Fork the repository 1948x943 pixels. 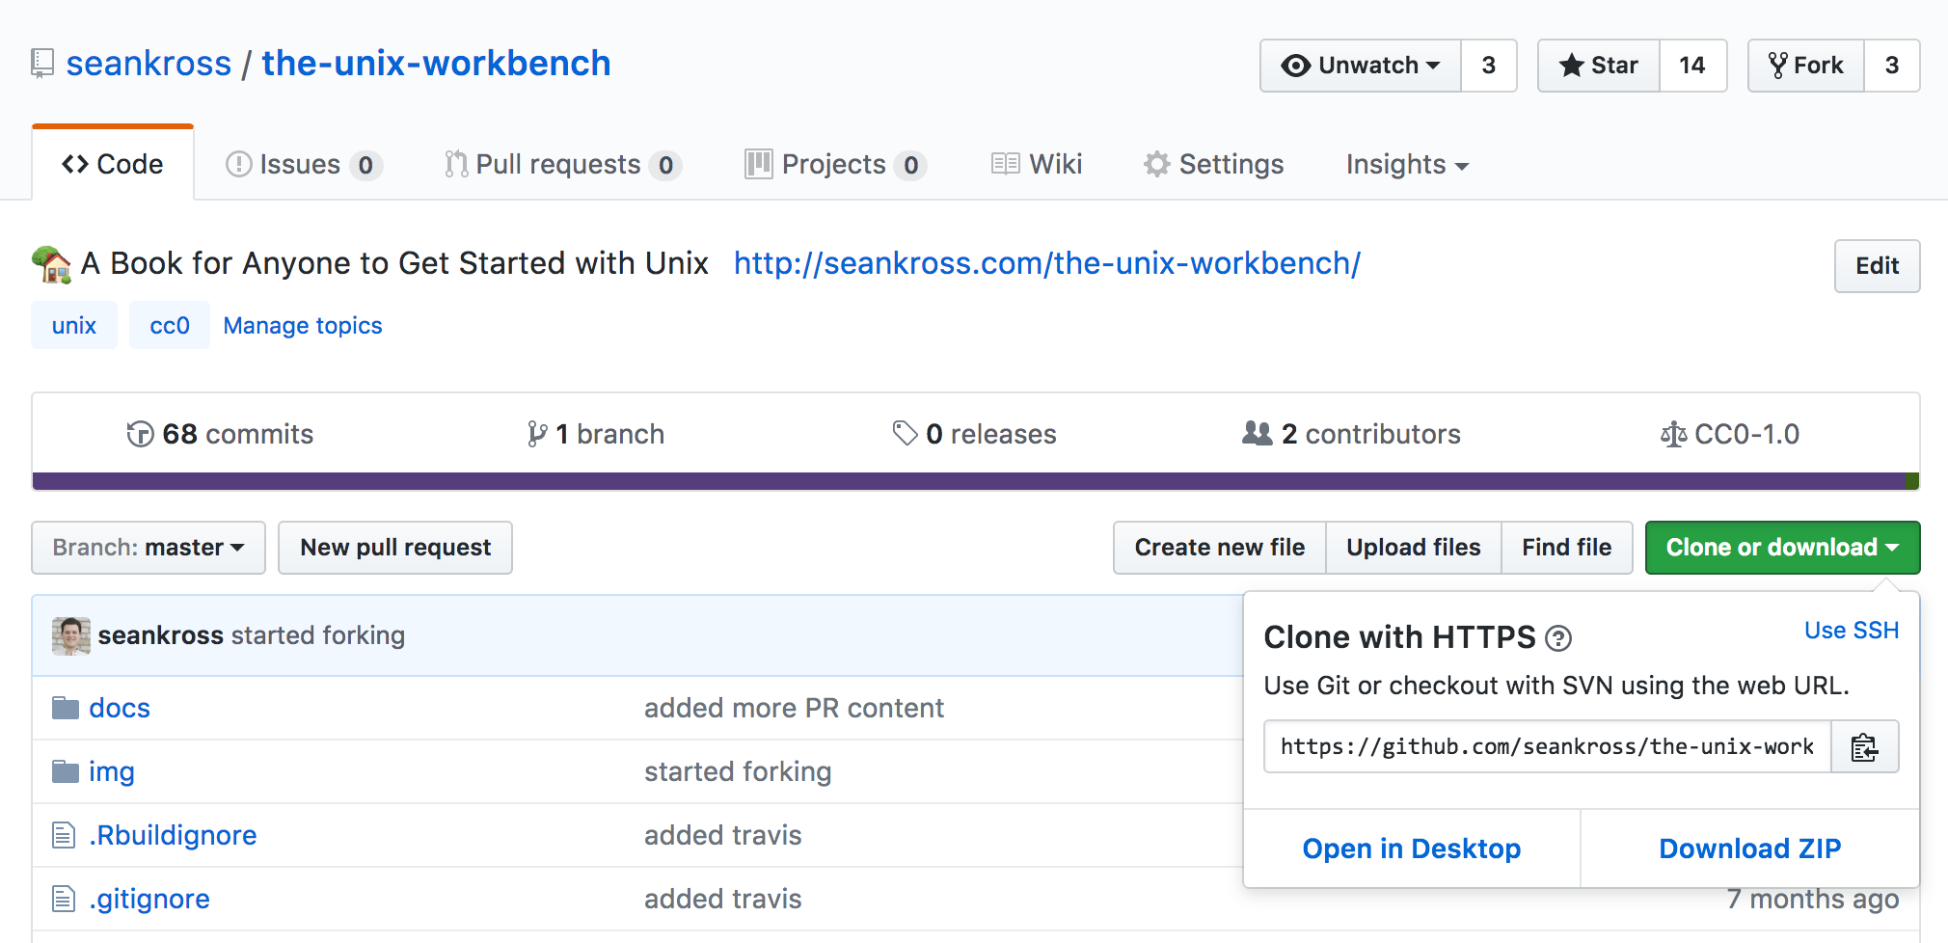coord(1806,66)
